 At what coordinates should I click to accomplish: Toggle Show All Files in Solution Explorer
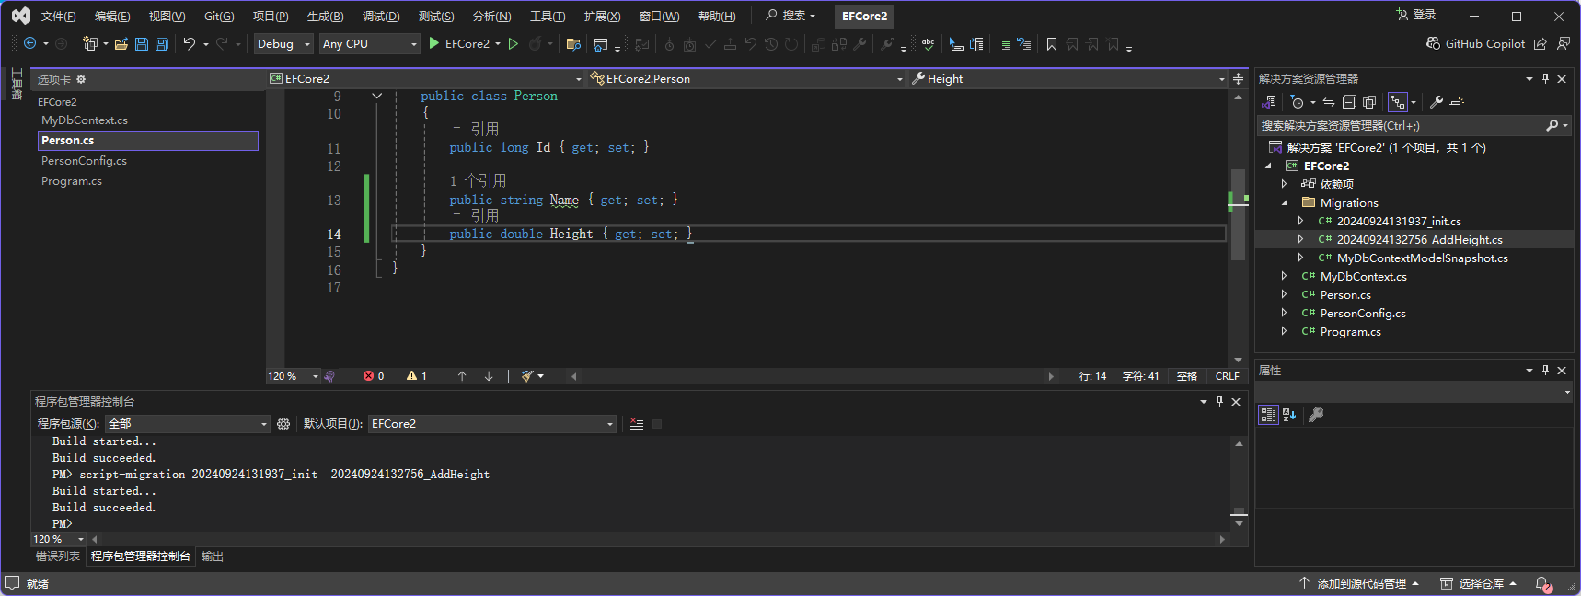pyautogui.click(x=1369, y=102)
